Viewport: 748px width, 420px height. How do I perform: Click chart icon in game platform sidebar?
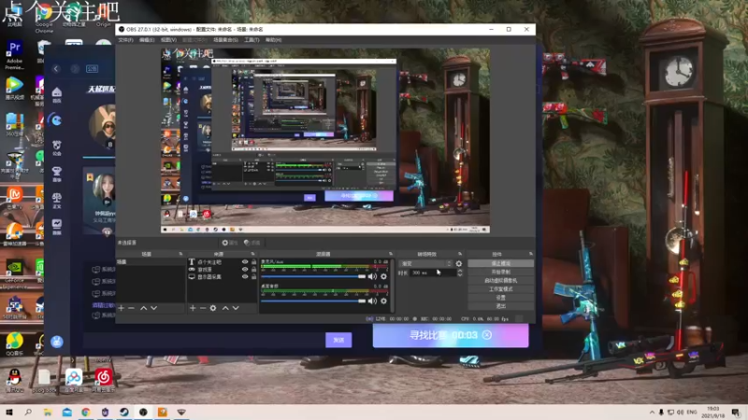57,226
